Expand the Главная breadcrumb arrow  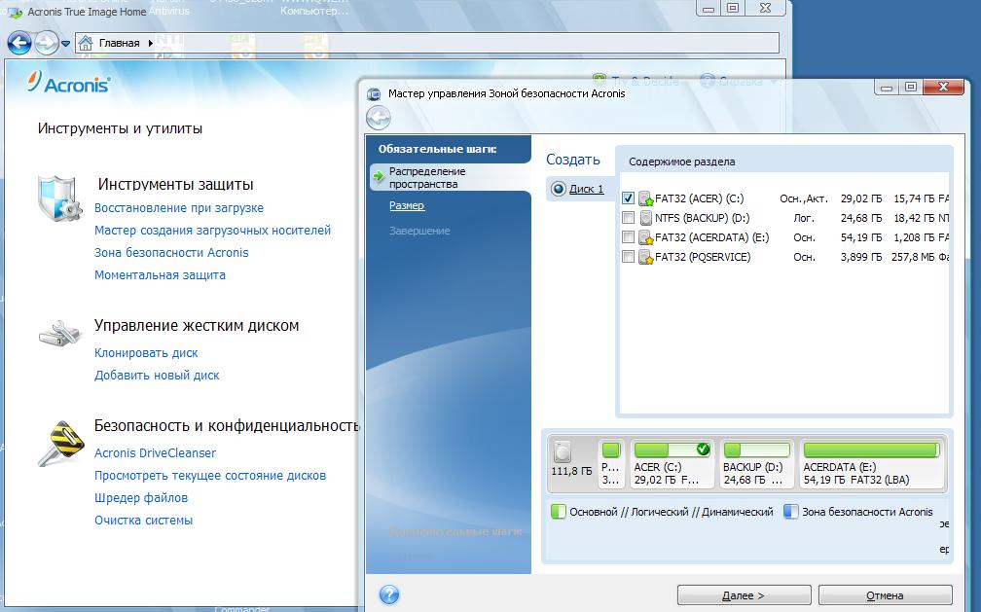[x=150, y=43]
